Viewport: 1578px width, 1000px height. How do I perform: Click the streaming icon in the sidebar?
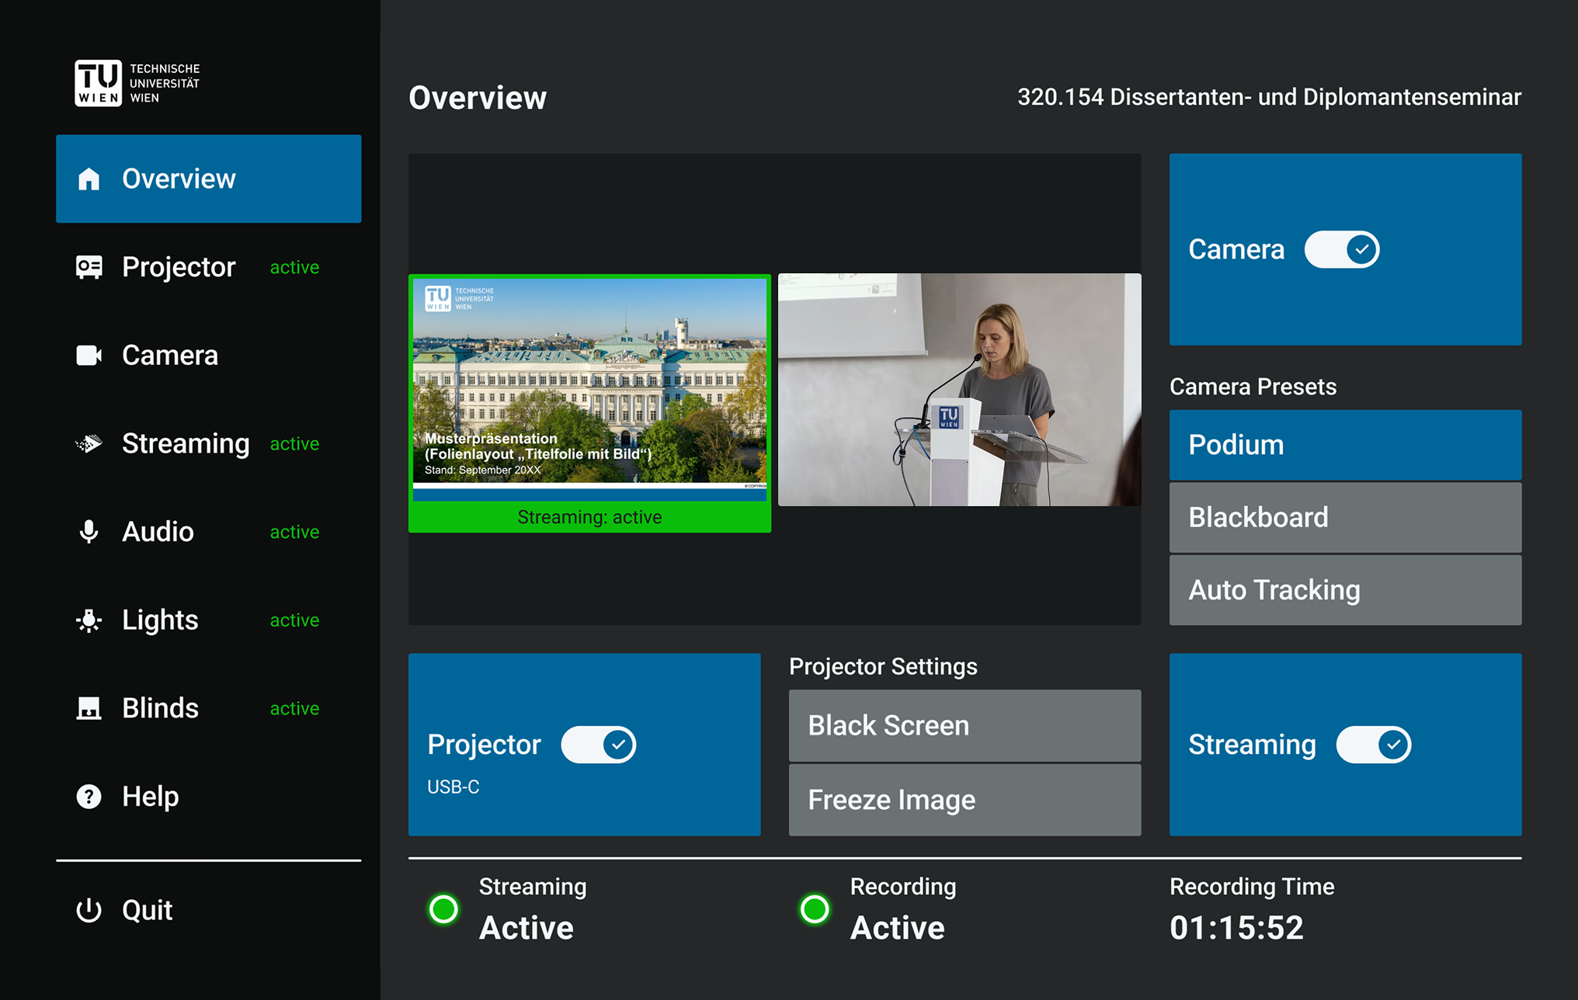89,443
